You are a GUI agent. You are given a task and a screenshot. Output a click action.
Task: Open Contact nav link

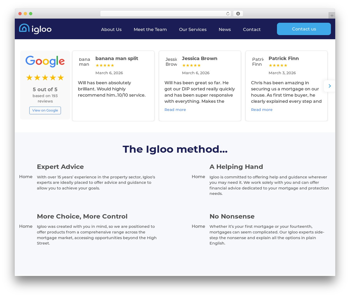(x=252, y=29)
